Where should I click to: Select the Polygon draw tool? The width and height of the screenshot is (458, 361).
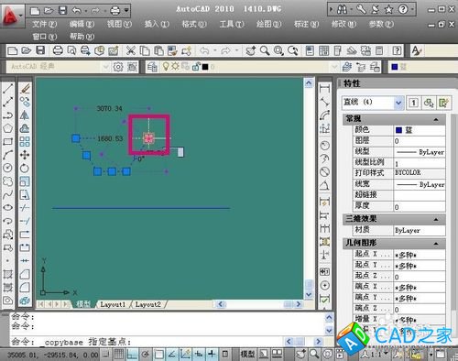pyautogui.click(x=7, y=128)
